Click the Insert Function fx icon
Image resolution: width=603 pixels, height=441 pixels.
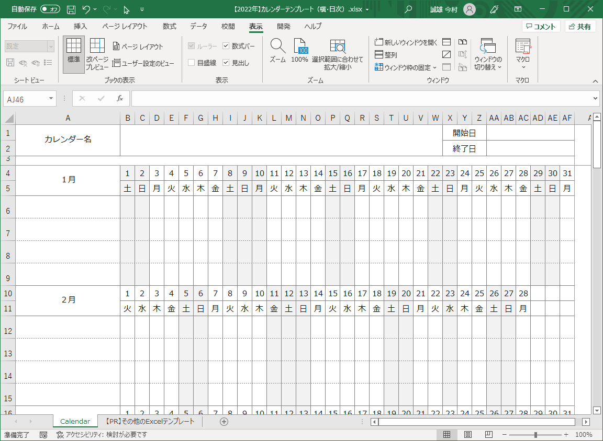[119, 99]
